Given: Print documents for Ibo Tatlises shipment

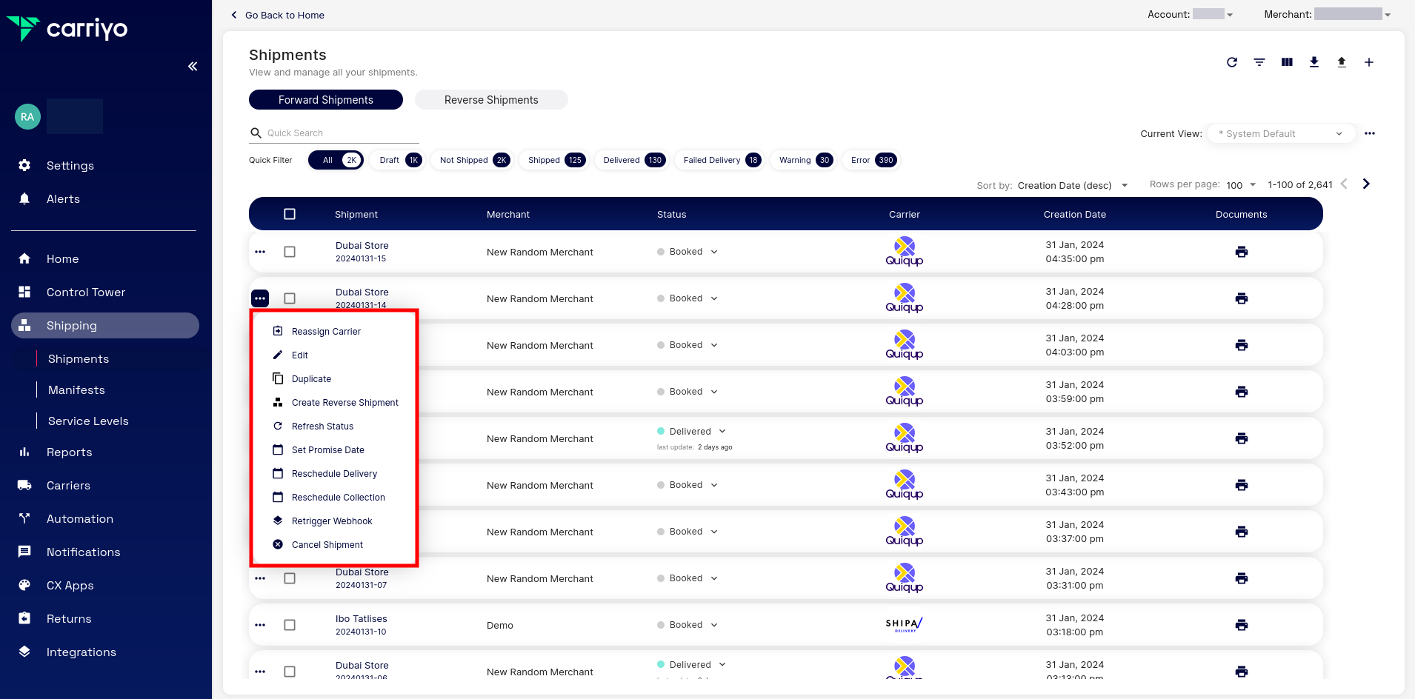Looking at the screenshot, I should click(x=1242, y=625).
